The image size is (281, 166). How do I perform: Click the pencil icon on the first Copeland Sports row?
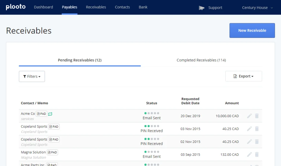249,129
